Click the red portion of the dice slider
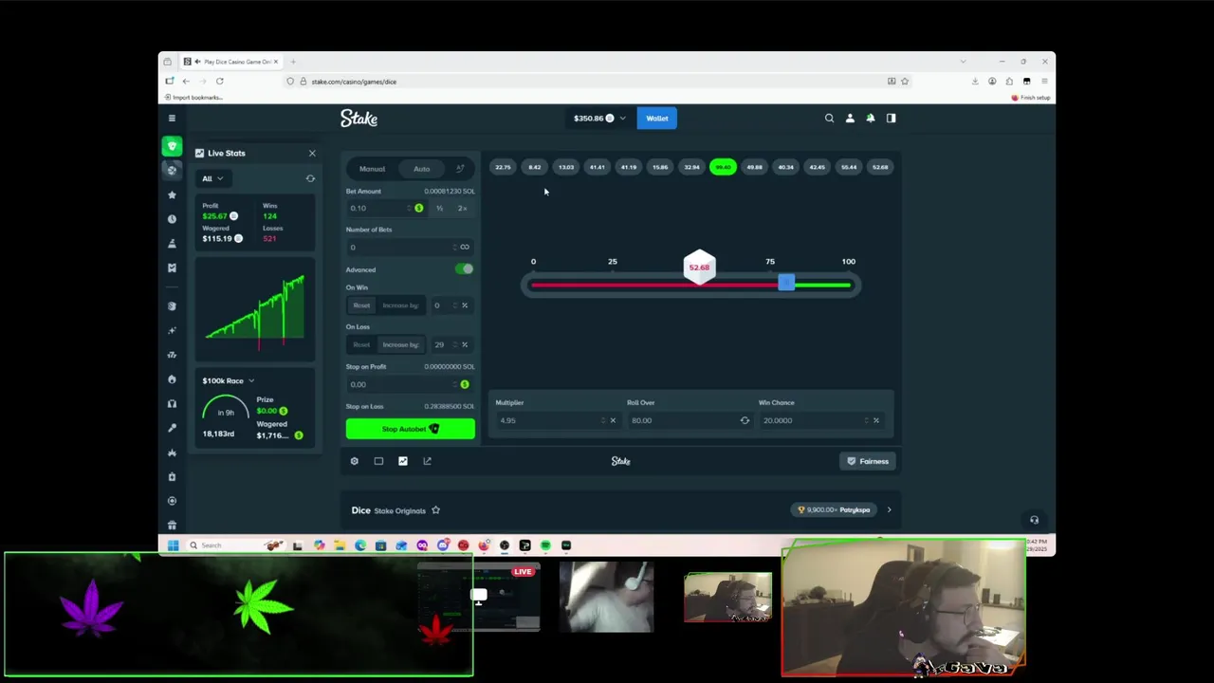 654,285
